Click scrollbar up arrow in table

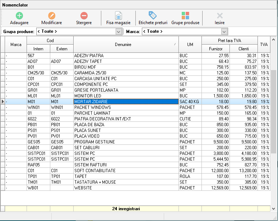(x=273, y=40)
